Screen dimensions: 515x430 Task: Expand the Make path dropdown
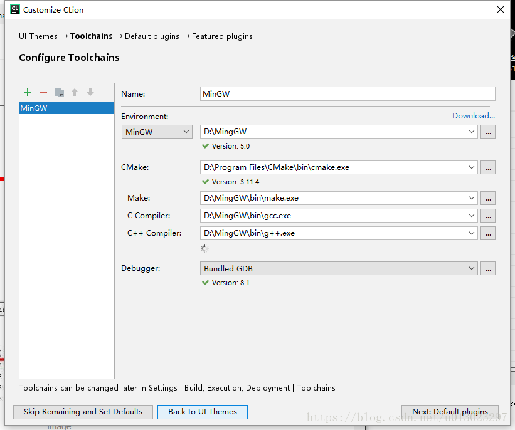[472, 198]
